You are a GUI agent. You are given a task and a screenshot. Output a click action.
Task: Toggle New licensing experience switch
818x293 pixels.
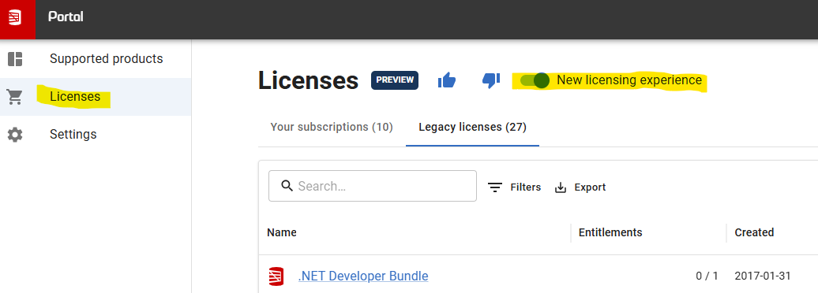pos(535,80)
